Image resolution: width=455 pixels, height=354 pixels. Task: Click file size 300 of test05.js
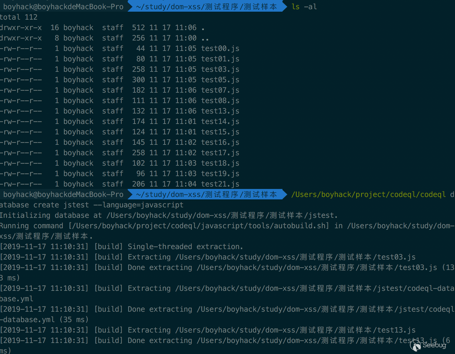[x=138, y=80]
